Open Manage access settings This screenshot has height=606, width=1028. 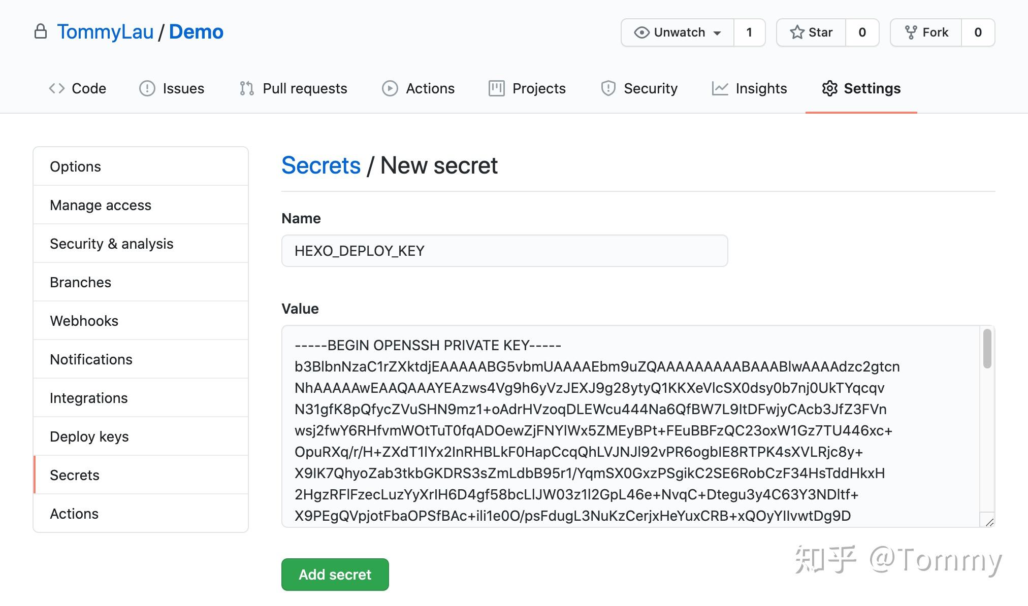click(100, 205)
